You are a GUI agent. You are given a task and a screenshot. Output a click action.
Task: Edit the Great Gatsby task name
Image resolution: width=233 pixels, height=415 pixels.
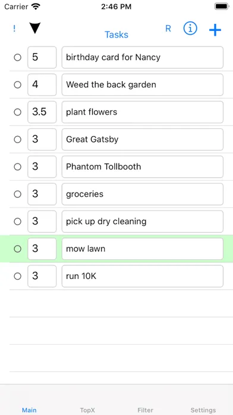pyautogui.click(x=143, y=140)
